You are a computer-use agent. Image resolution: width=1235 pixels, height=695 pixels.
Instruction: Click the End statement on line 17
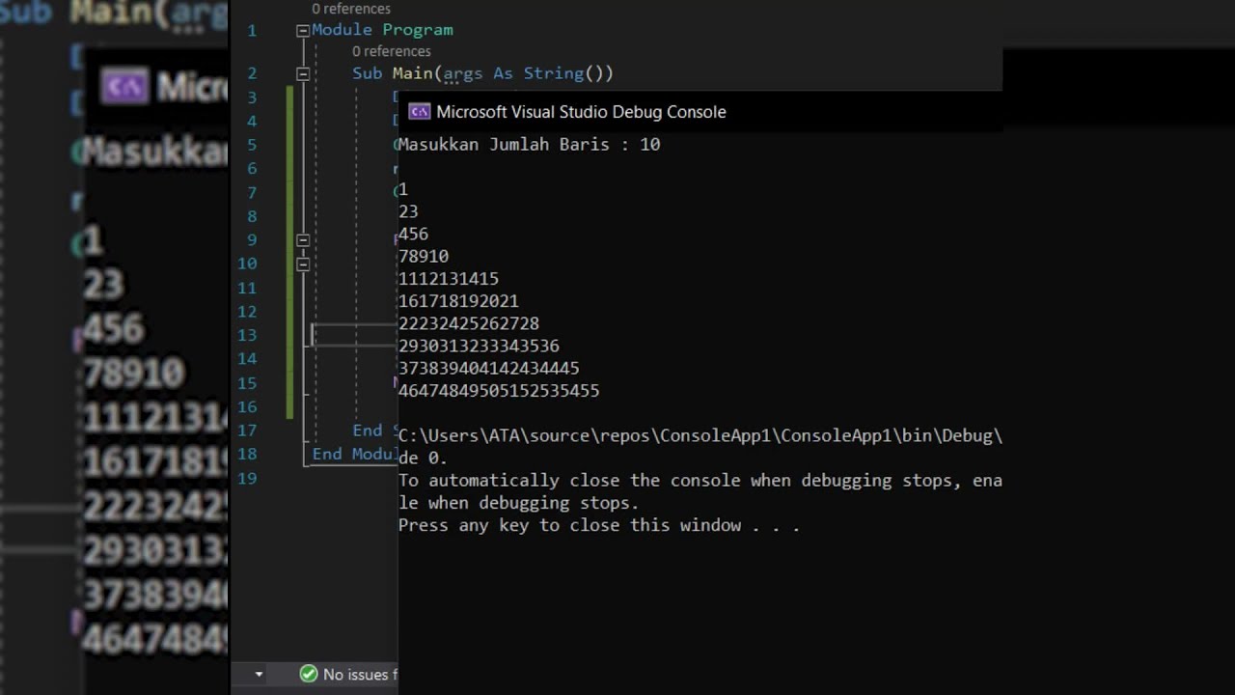click(368, 431)
